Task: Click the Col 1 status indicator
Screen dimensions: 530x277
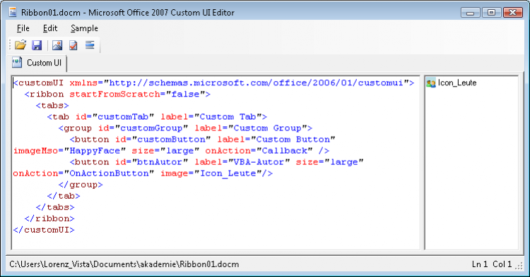Action: 502,264
